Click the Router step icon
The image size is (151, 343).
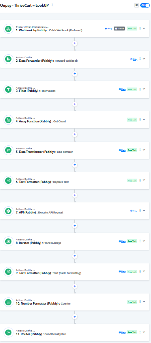[9, 332]
